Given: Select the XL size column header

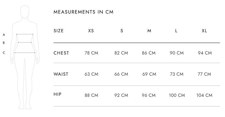Looking at the screenshot, I should click(x=204, y=31).
